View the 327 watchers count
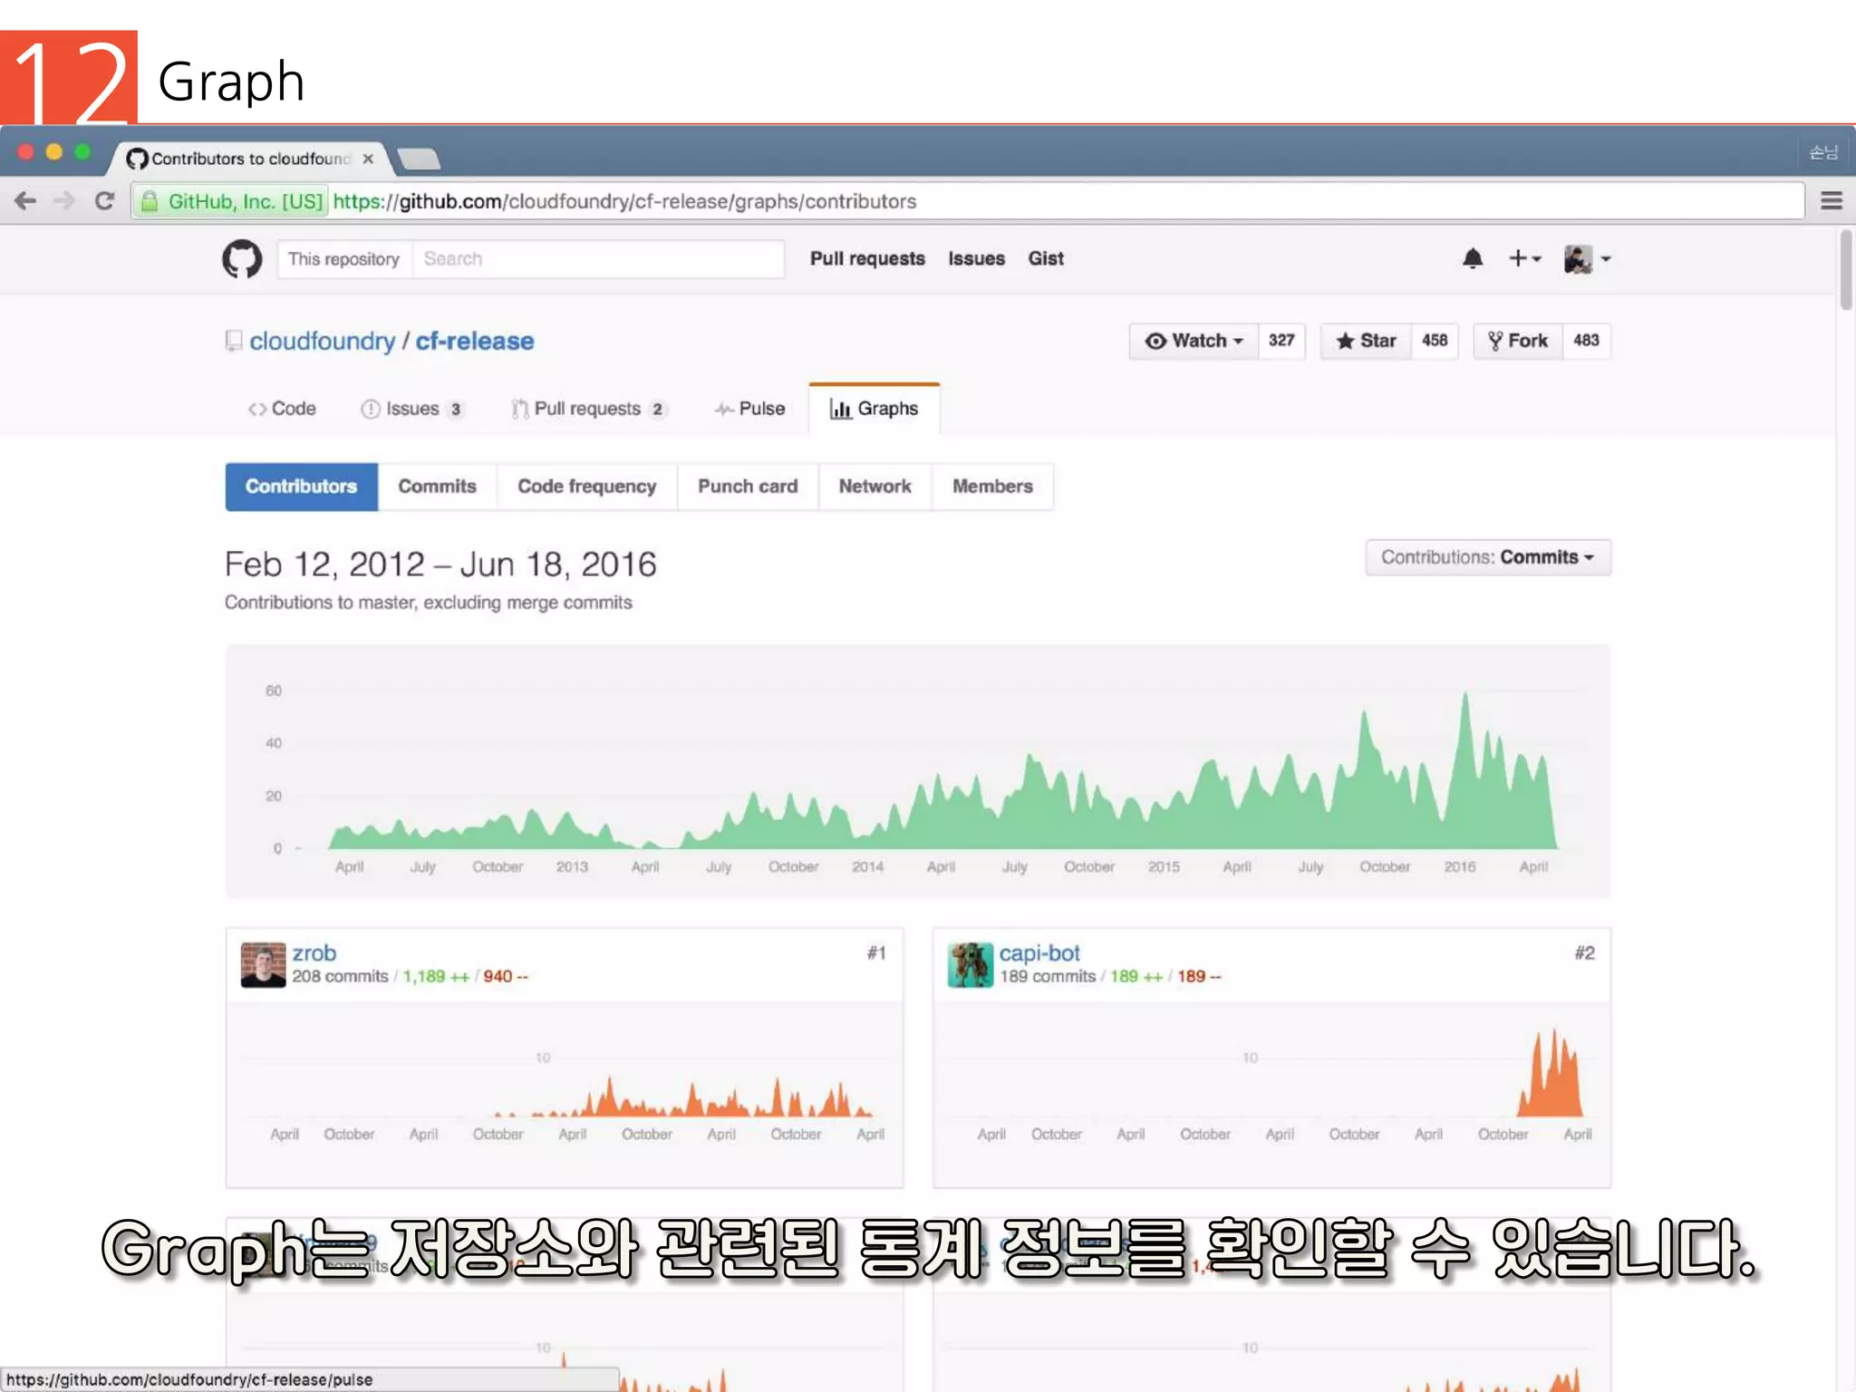Viewport: 1856px width, 1392px height. tap(1281, 341)
